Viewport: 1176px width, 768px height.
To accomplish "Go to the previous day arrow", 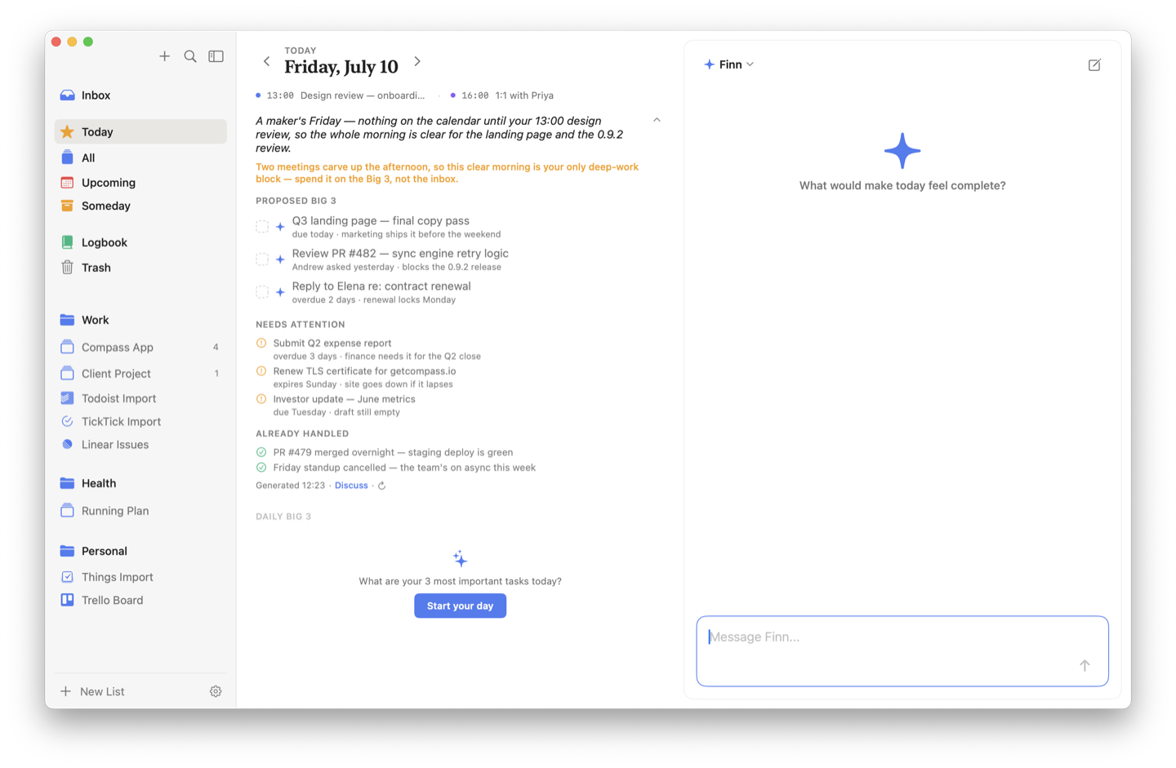I will tap(266, 61).
